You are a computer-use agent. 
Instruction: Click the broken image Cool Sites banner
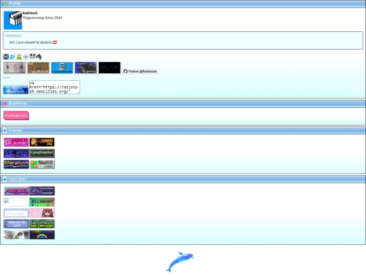(16, 202)
